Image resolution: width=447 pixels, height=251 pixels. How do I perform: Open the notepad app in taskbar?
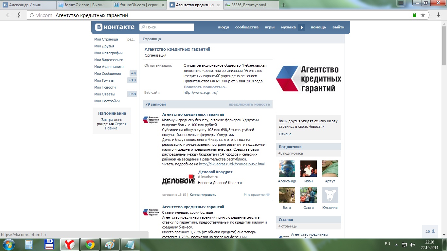click(x=131, y=244)
